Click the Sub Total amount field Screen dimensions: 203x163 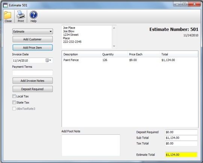tap(181, 138)
